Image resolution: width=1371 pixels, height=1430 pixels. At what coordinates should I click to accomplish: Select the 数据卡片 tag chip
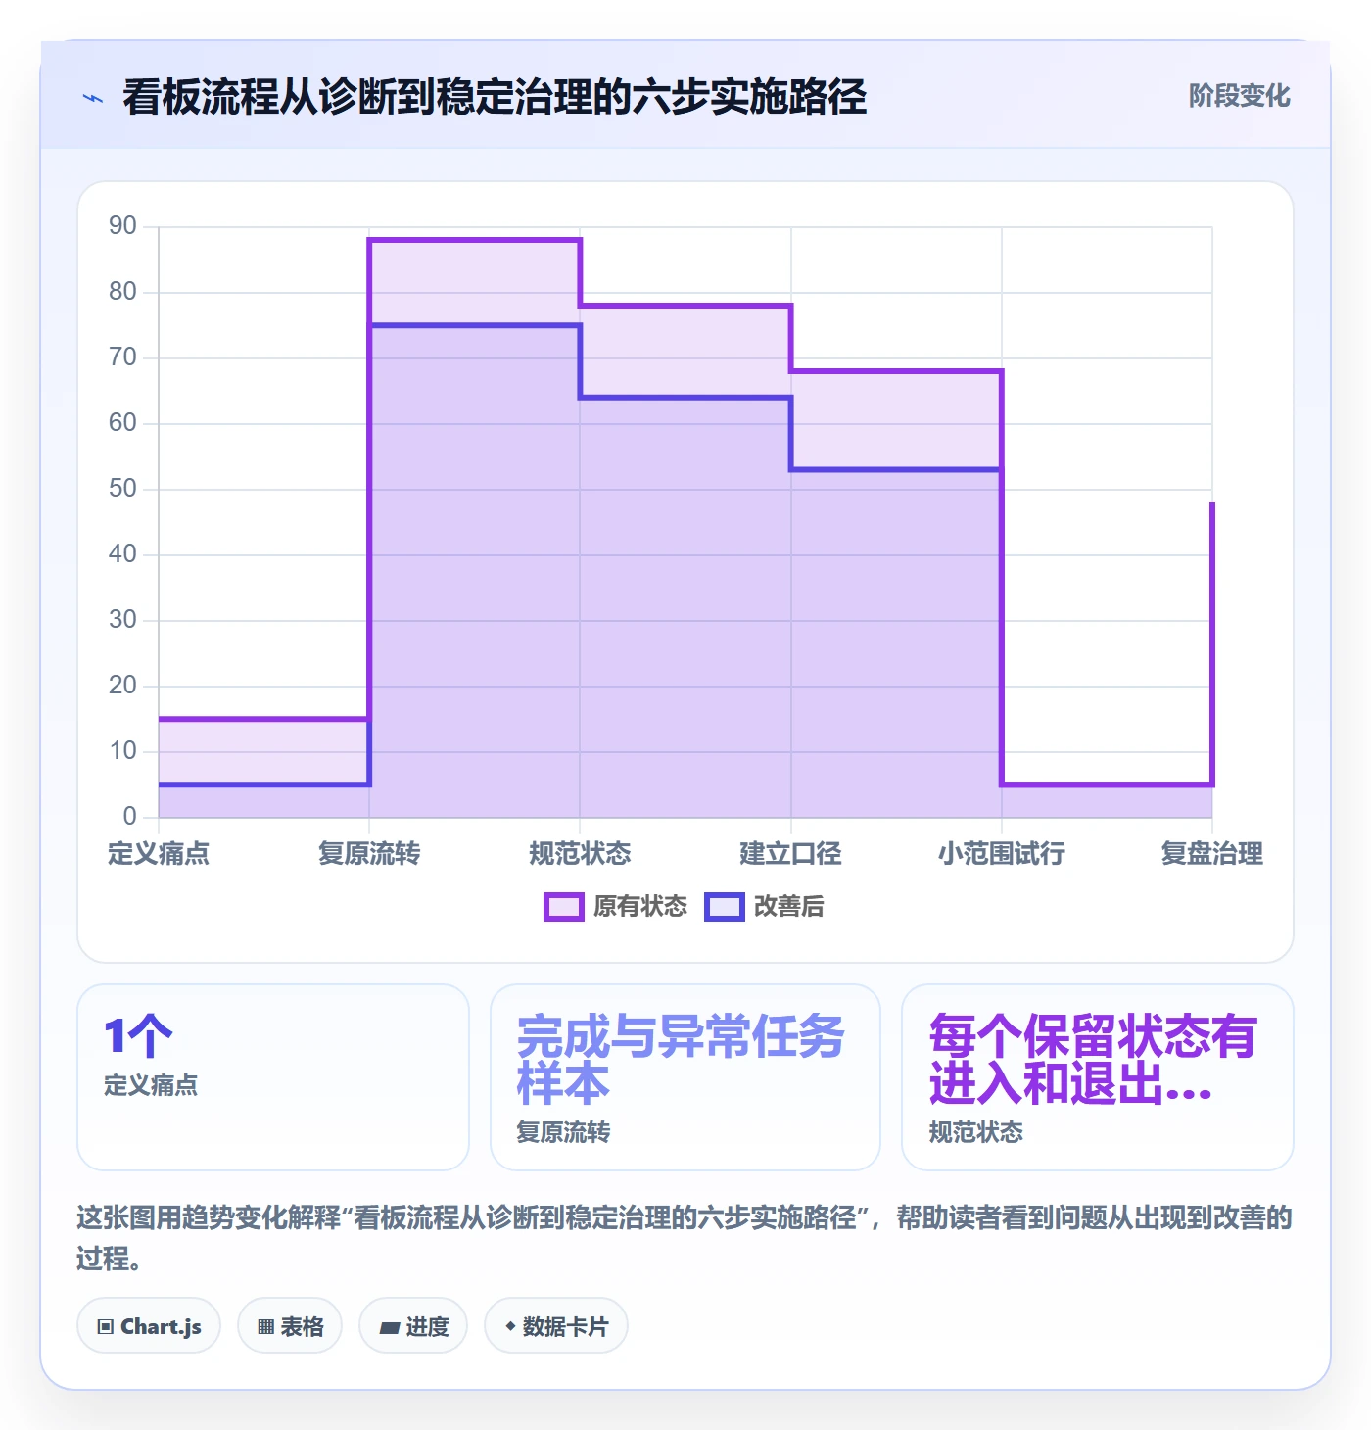coord(556,1326)
